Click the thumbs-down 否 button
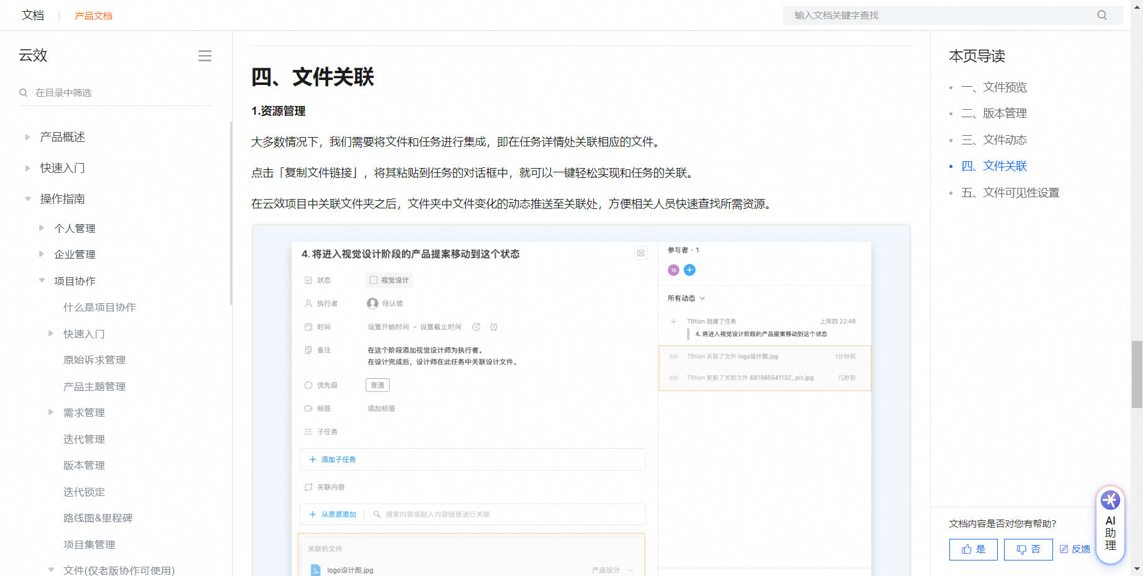1143x576 pixels. pyautogui.click(x=1028, y=549)
